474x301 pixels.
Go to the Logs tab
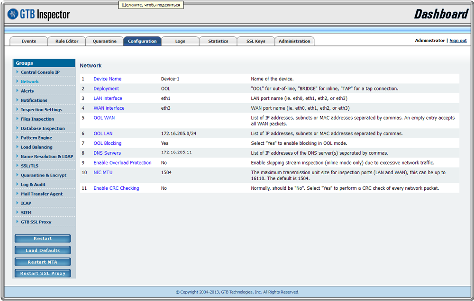click(180, 41)
